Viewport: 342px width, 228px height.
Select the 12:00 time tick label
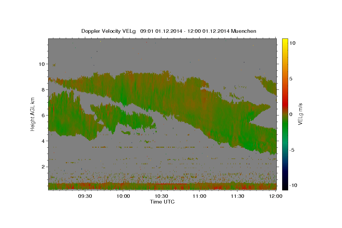click(275, 196)
